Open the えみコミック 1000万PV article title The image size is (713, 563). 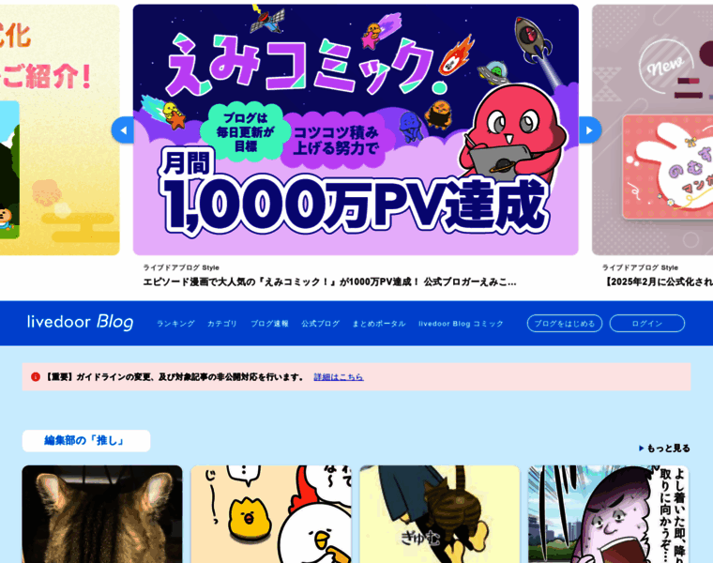click(329, 281)
